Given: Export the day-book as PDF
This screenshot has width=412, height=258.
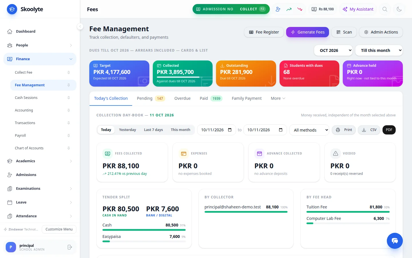Looking at the screenshot, I should point(389,130).
